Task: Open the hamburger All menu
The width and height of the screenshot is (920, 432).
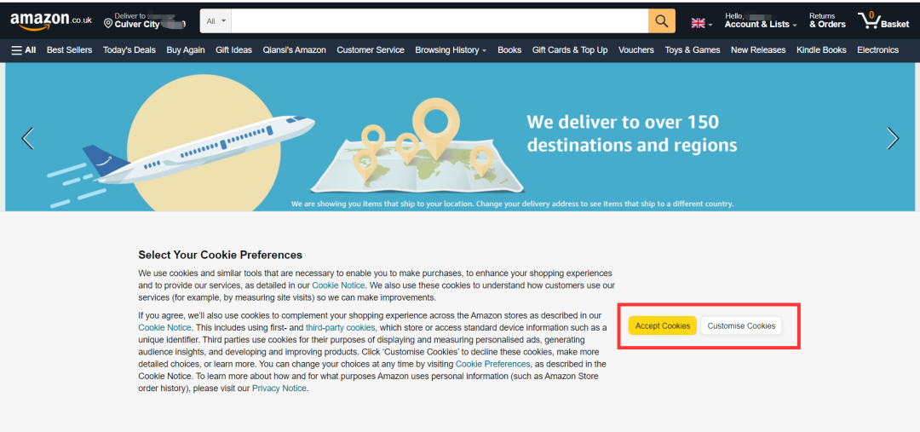Action: 24,50
